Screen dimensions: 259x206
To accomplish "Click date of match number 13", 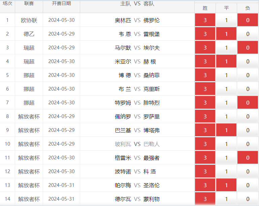I will (61, 185).
